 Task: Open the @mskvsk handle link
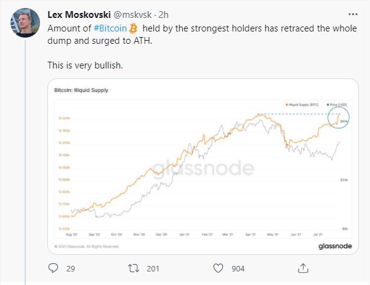point(132,15)
